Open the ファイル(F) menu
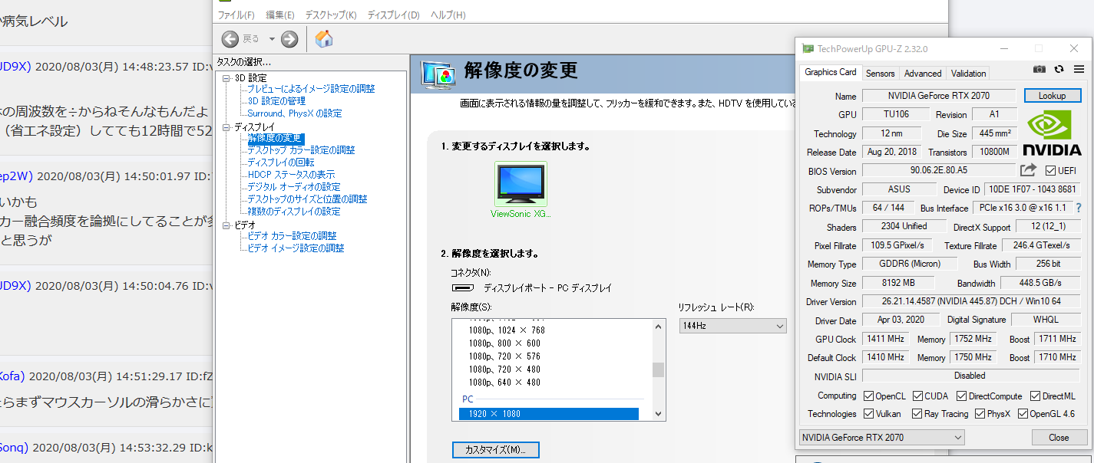 [x=236, y=15]
